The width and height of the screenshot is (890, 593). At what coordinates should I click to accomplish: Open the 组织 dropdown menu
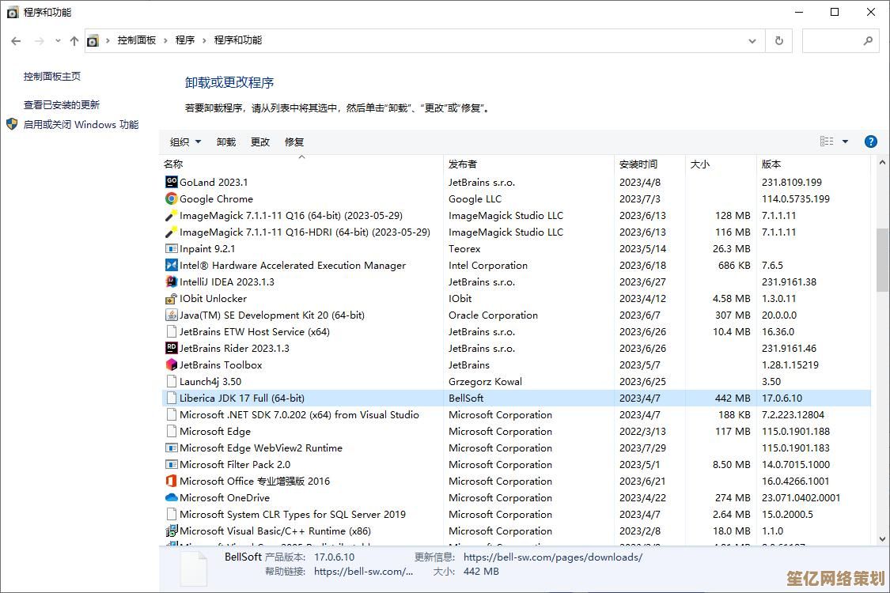pyautogui.click(x=184, y=142)
